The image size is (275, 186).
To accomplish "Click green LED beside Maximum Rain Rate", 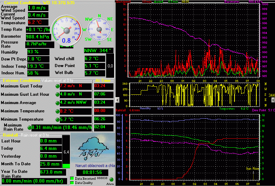I will click(x=29, y=128).
